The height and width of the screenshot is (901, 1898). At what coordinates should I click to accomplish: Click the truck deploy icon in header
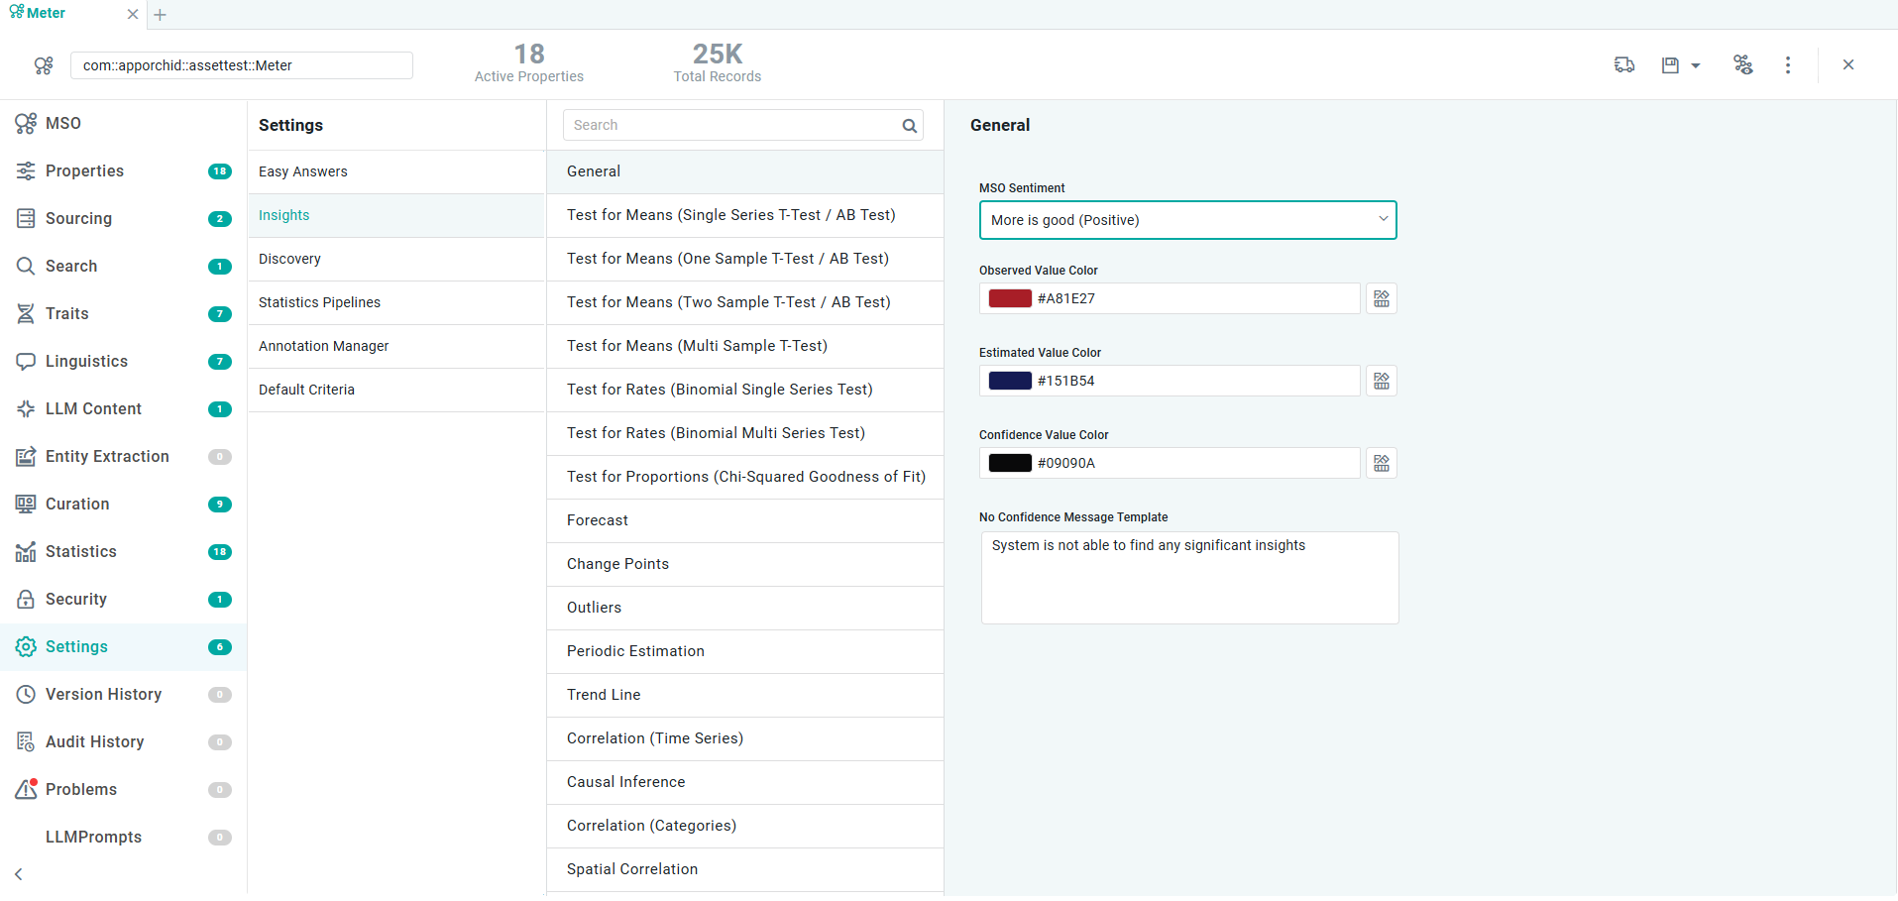(1624, 65)
